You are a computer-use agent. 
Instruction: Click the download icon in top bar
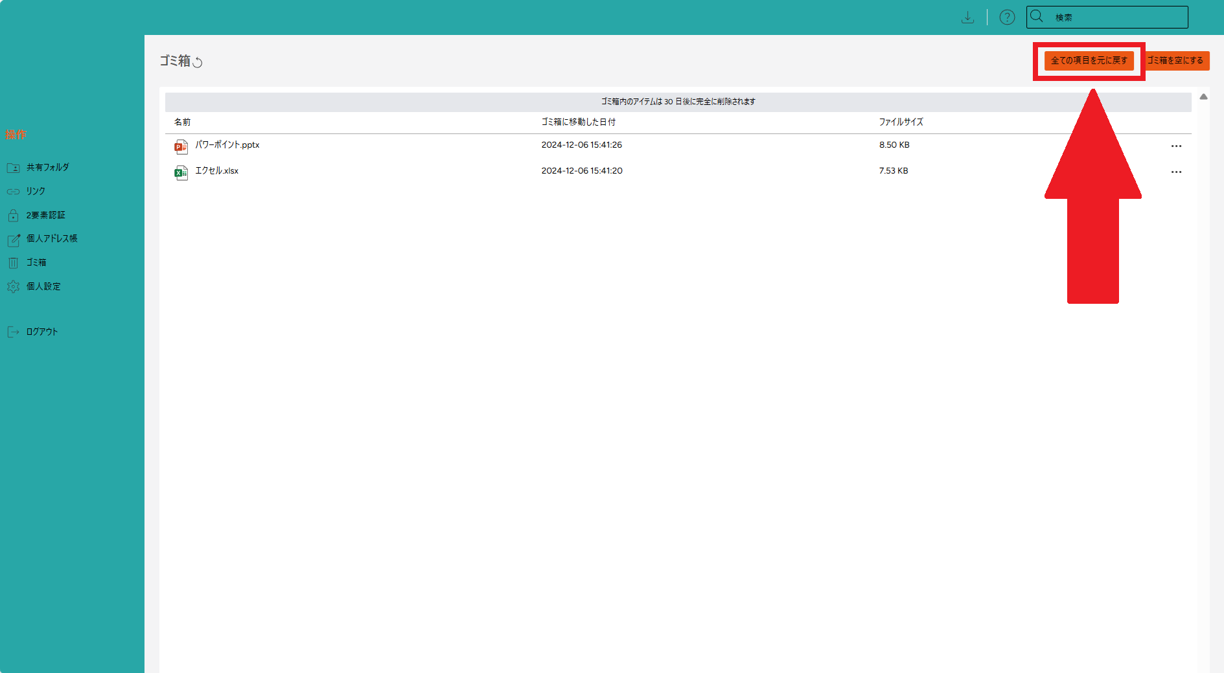click(x=967, y=17)
